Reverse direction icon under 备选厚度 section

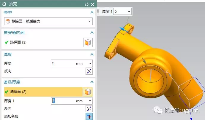tap(89, 109)
